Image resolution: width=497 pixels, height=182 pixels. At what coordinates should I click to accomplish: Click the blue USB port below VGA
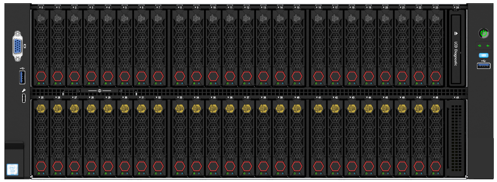click(x=23, y=77)
